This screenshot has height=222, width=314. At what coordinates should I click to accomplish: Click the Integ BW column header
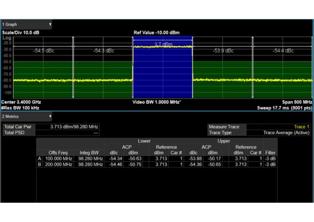pyautogui.click(x=89, y=153)
